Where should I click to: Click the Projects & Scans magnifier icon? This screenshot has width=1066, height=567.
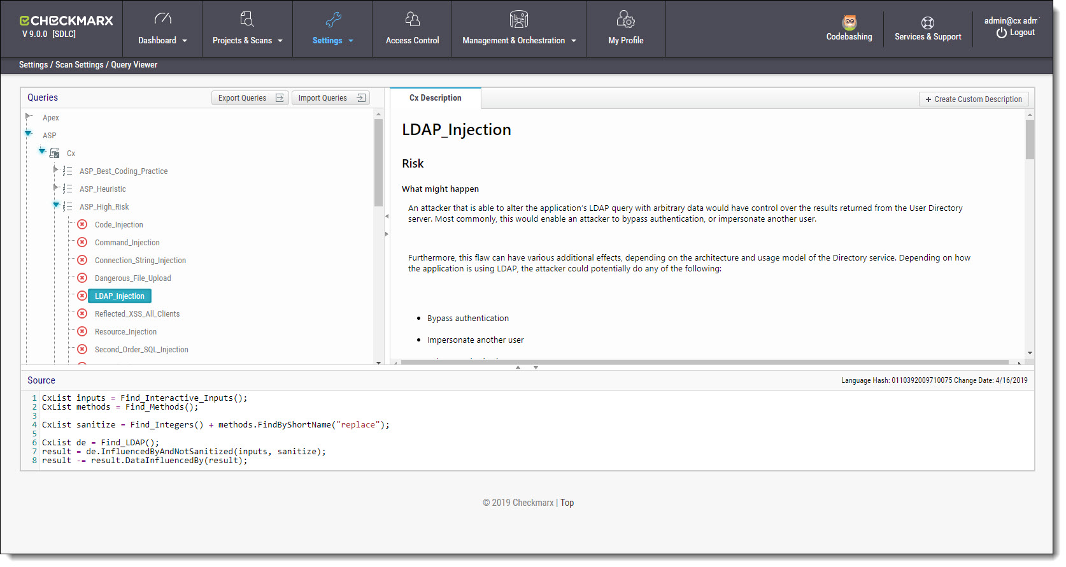(247, 18)
